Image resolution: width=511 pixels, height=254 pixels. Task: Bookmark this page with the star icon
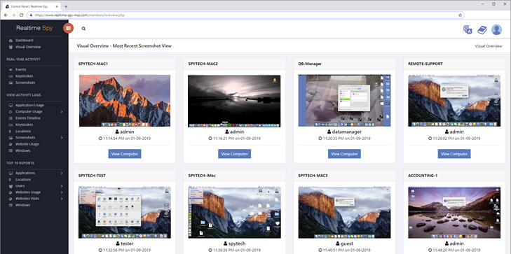460,15
